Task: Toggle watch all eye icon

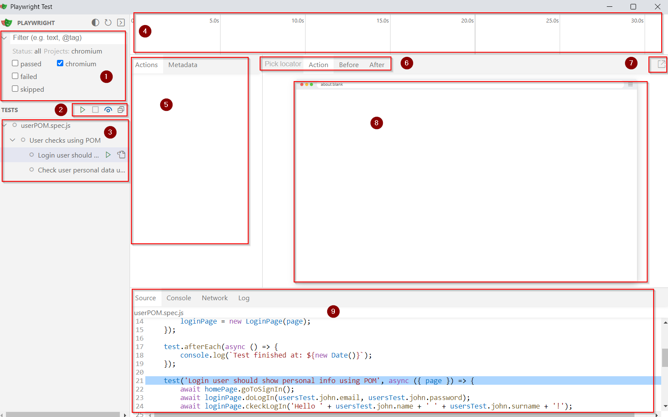Action: tap(108, 110)
